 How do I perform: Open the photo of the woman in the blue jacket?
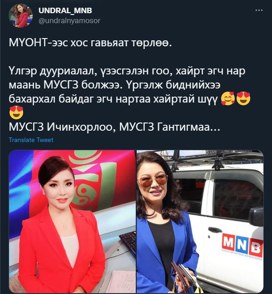click(x=200, y=221)
